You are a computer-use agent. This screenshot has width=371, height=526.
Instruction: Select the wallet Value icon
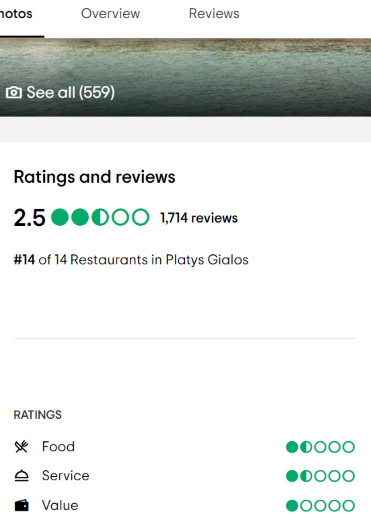click(21, 506)
